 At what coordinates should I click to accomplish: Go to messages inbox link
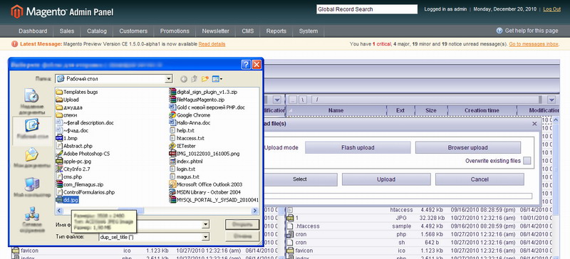534,44
